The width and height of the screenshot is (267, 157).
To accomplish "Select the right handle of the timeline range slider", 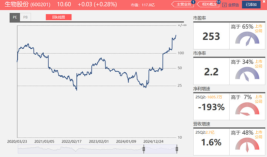I will point(177,149).
